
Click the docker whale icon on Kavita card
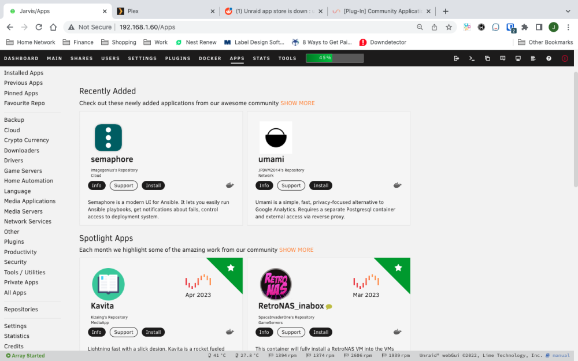click(x=229, y=332)
